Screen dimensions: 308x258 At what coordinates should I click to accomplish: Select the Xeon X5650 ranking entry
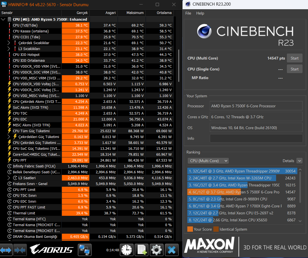(242, 220)
